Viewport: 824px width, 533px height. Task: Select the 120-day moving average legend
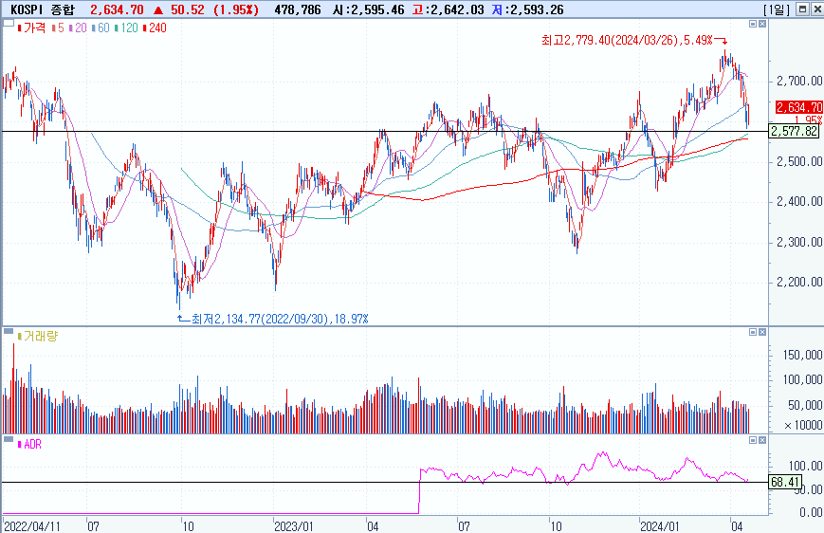tap(126, 28)
